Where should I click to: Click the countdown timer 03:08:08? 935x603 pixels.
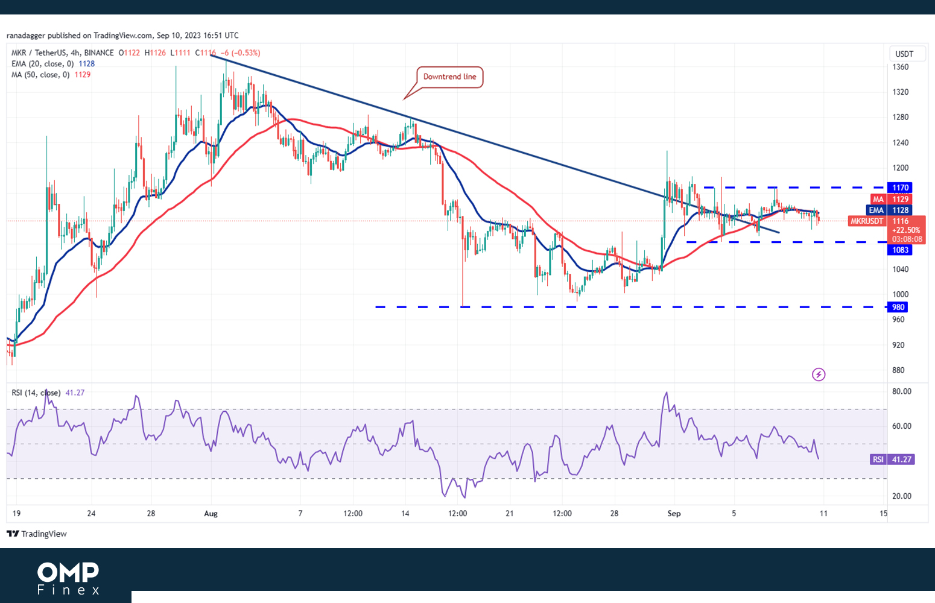[x=907, y=239]
